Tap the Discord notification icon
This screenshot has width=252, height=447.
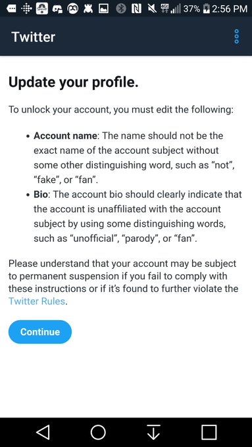(58, 9)
